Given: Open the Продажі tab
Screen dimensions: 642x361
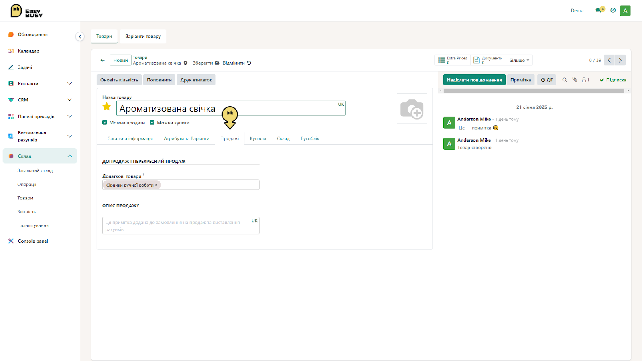Looking at the screenshot, I should [x=230, y=138].
